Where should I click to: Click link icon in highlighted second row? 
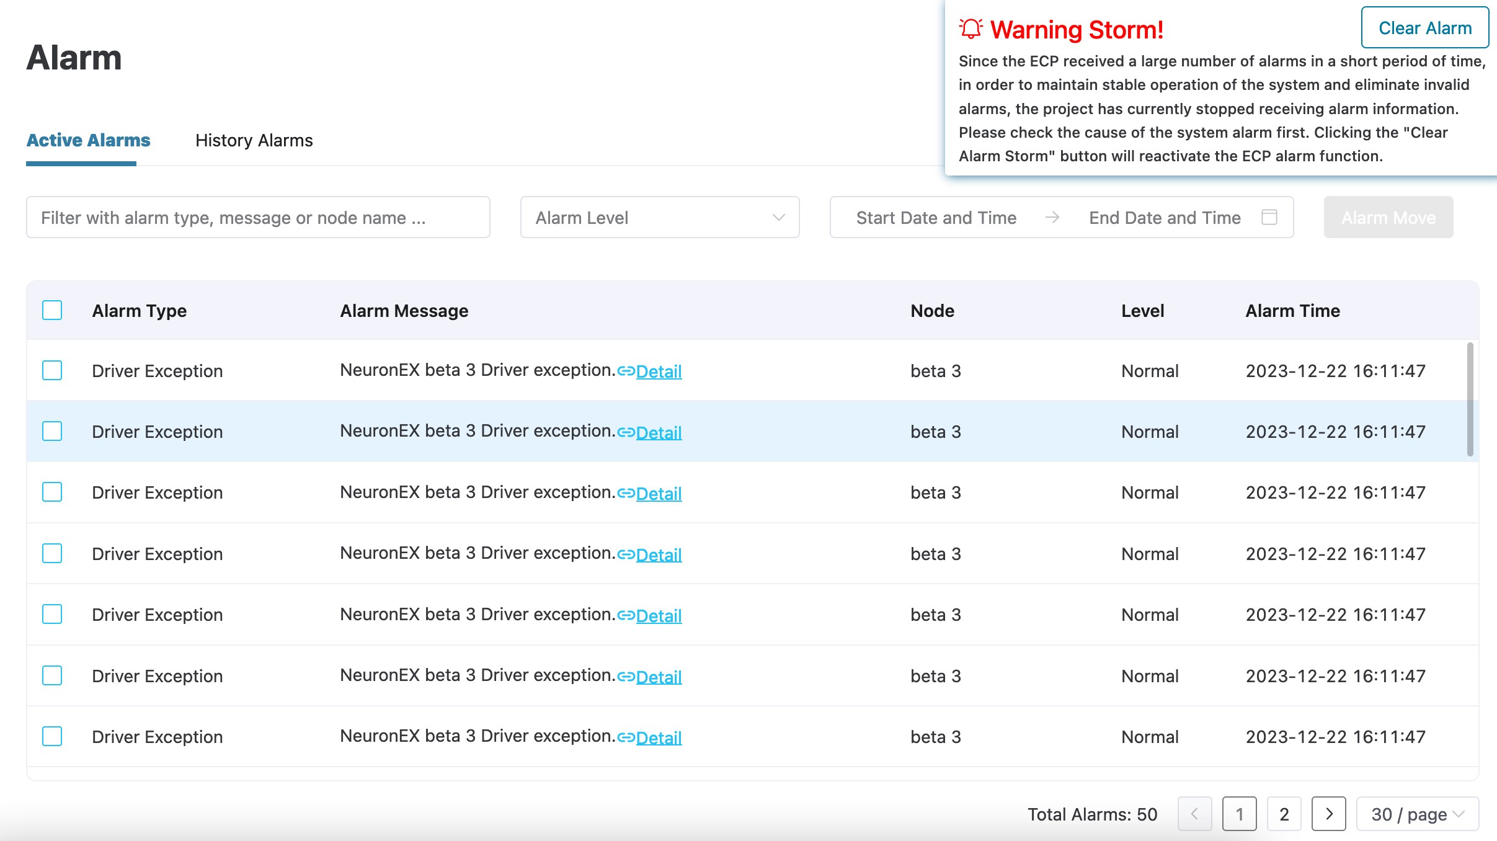pos(626,432)
